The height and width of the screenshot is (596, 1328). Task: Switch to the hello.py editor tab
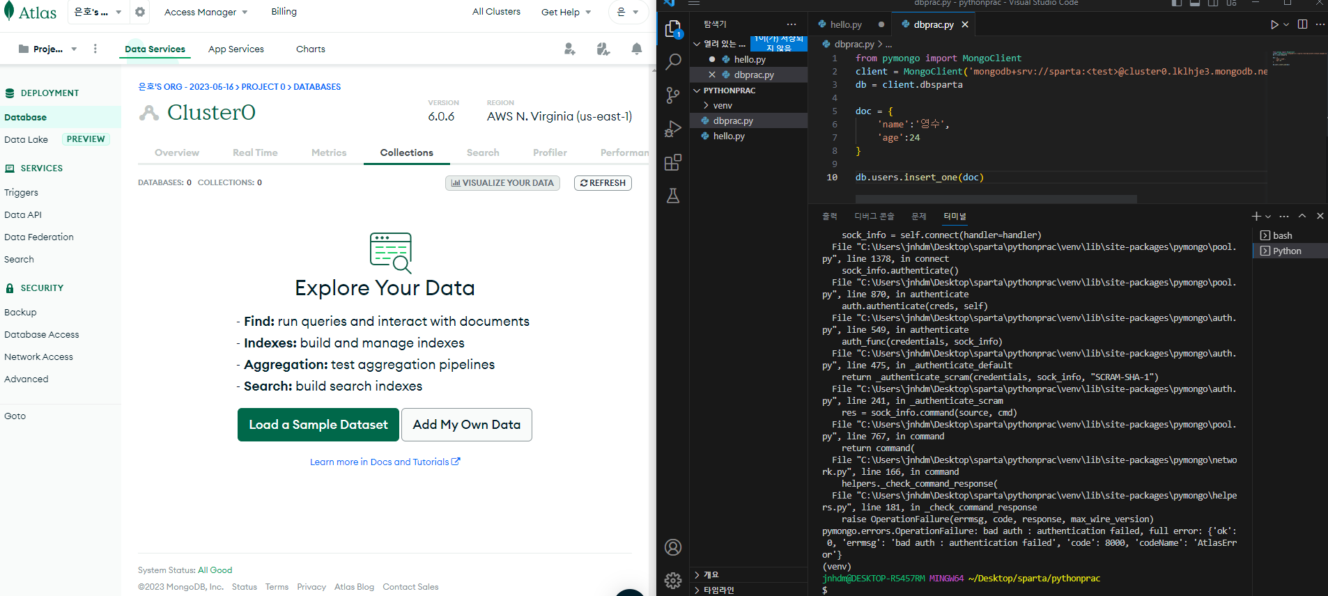click(846, 24)
